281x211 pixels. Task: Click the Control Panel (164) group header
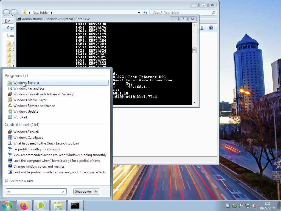coord(22,125)
